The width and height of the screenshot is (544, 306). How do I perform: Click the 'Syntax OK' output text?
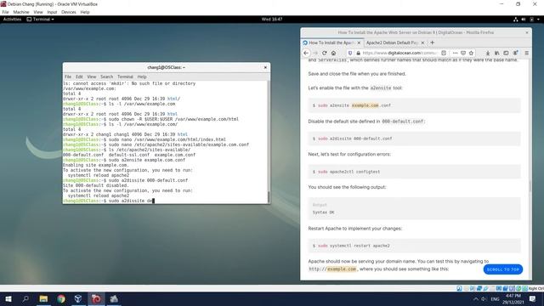click(x=323, y=212)
